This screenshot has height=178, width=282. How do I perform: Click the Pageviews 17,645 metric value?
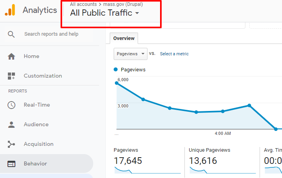(x=128, y=161)
